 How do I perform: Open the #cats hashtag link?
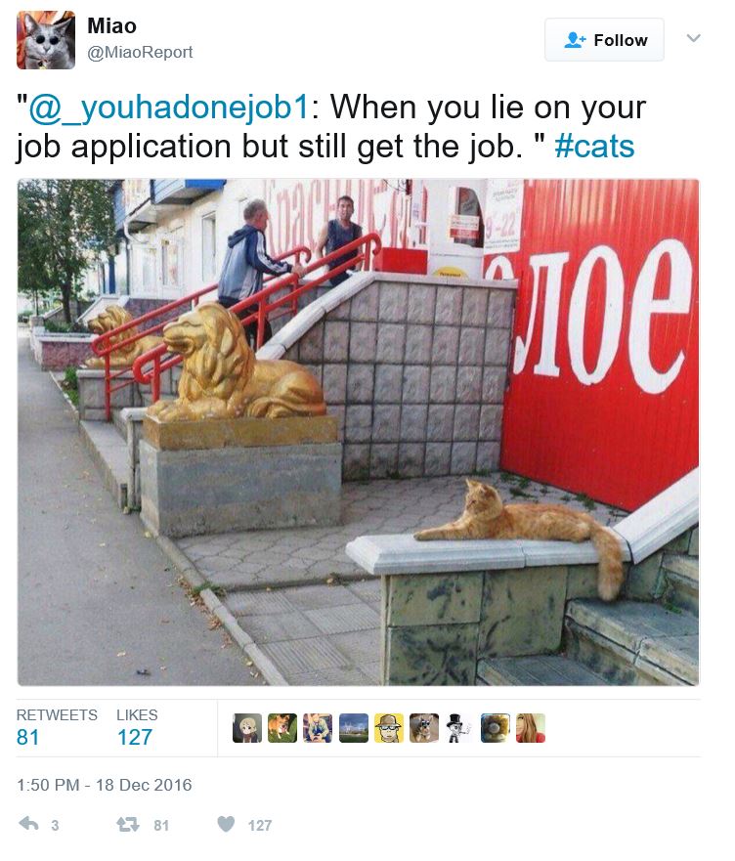[x=594, y=146]
